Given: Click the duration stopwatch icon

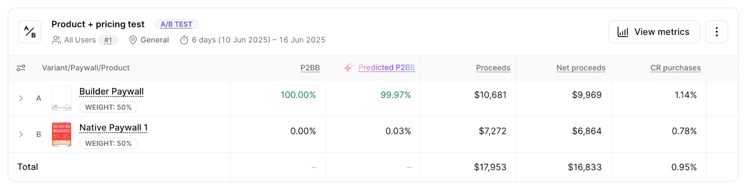Looking at the screenshot, I should pos(184,40).
